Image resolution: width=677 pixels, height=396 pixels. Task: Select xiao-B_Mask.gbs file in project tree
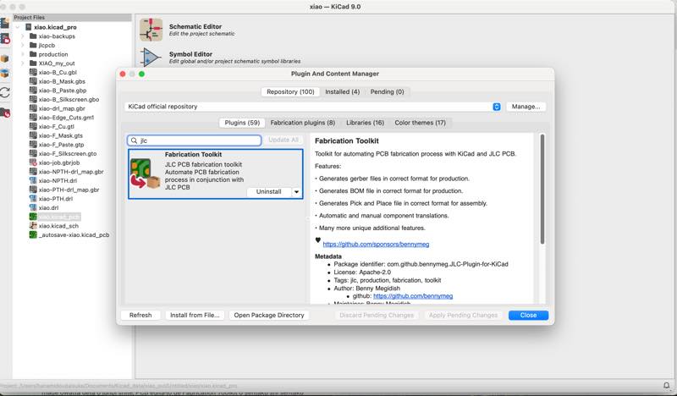pyautogui.click(x=62, y=81)
